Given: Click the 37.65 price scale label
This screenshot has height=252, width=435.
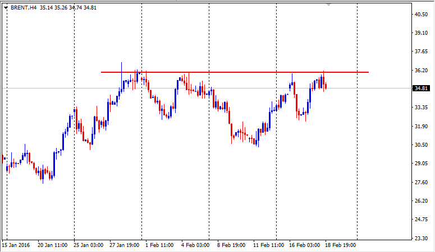Looking at the screenshot, I should [421, 52].
